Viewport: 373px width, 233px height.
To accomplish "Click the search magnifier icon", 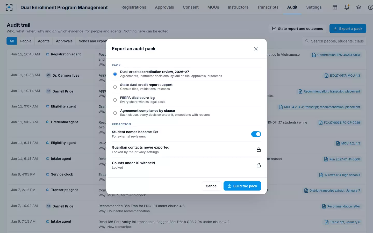I will click(307, 41).
